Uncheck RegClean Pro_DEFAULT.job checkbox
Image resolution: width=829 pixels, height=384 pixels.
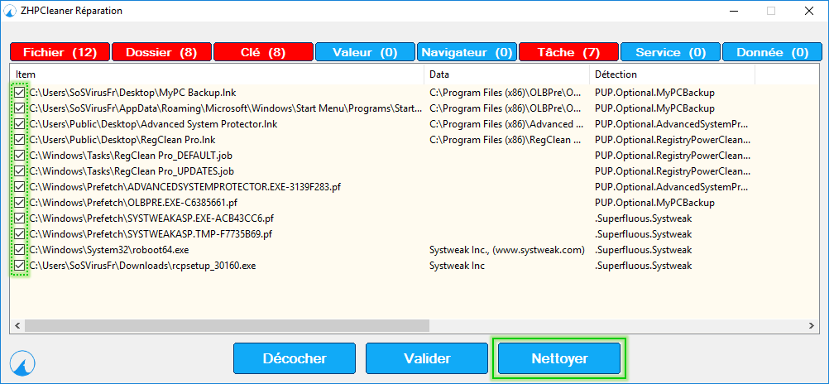[x=20, y=156]
